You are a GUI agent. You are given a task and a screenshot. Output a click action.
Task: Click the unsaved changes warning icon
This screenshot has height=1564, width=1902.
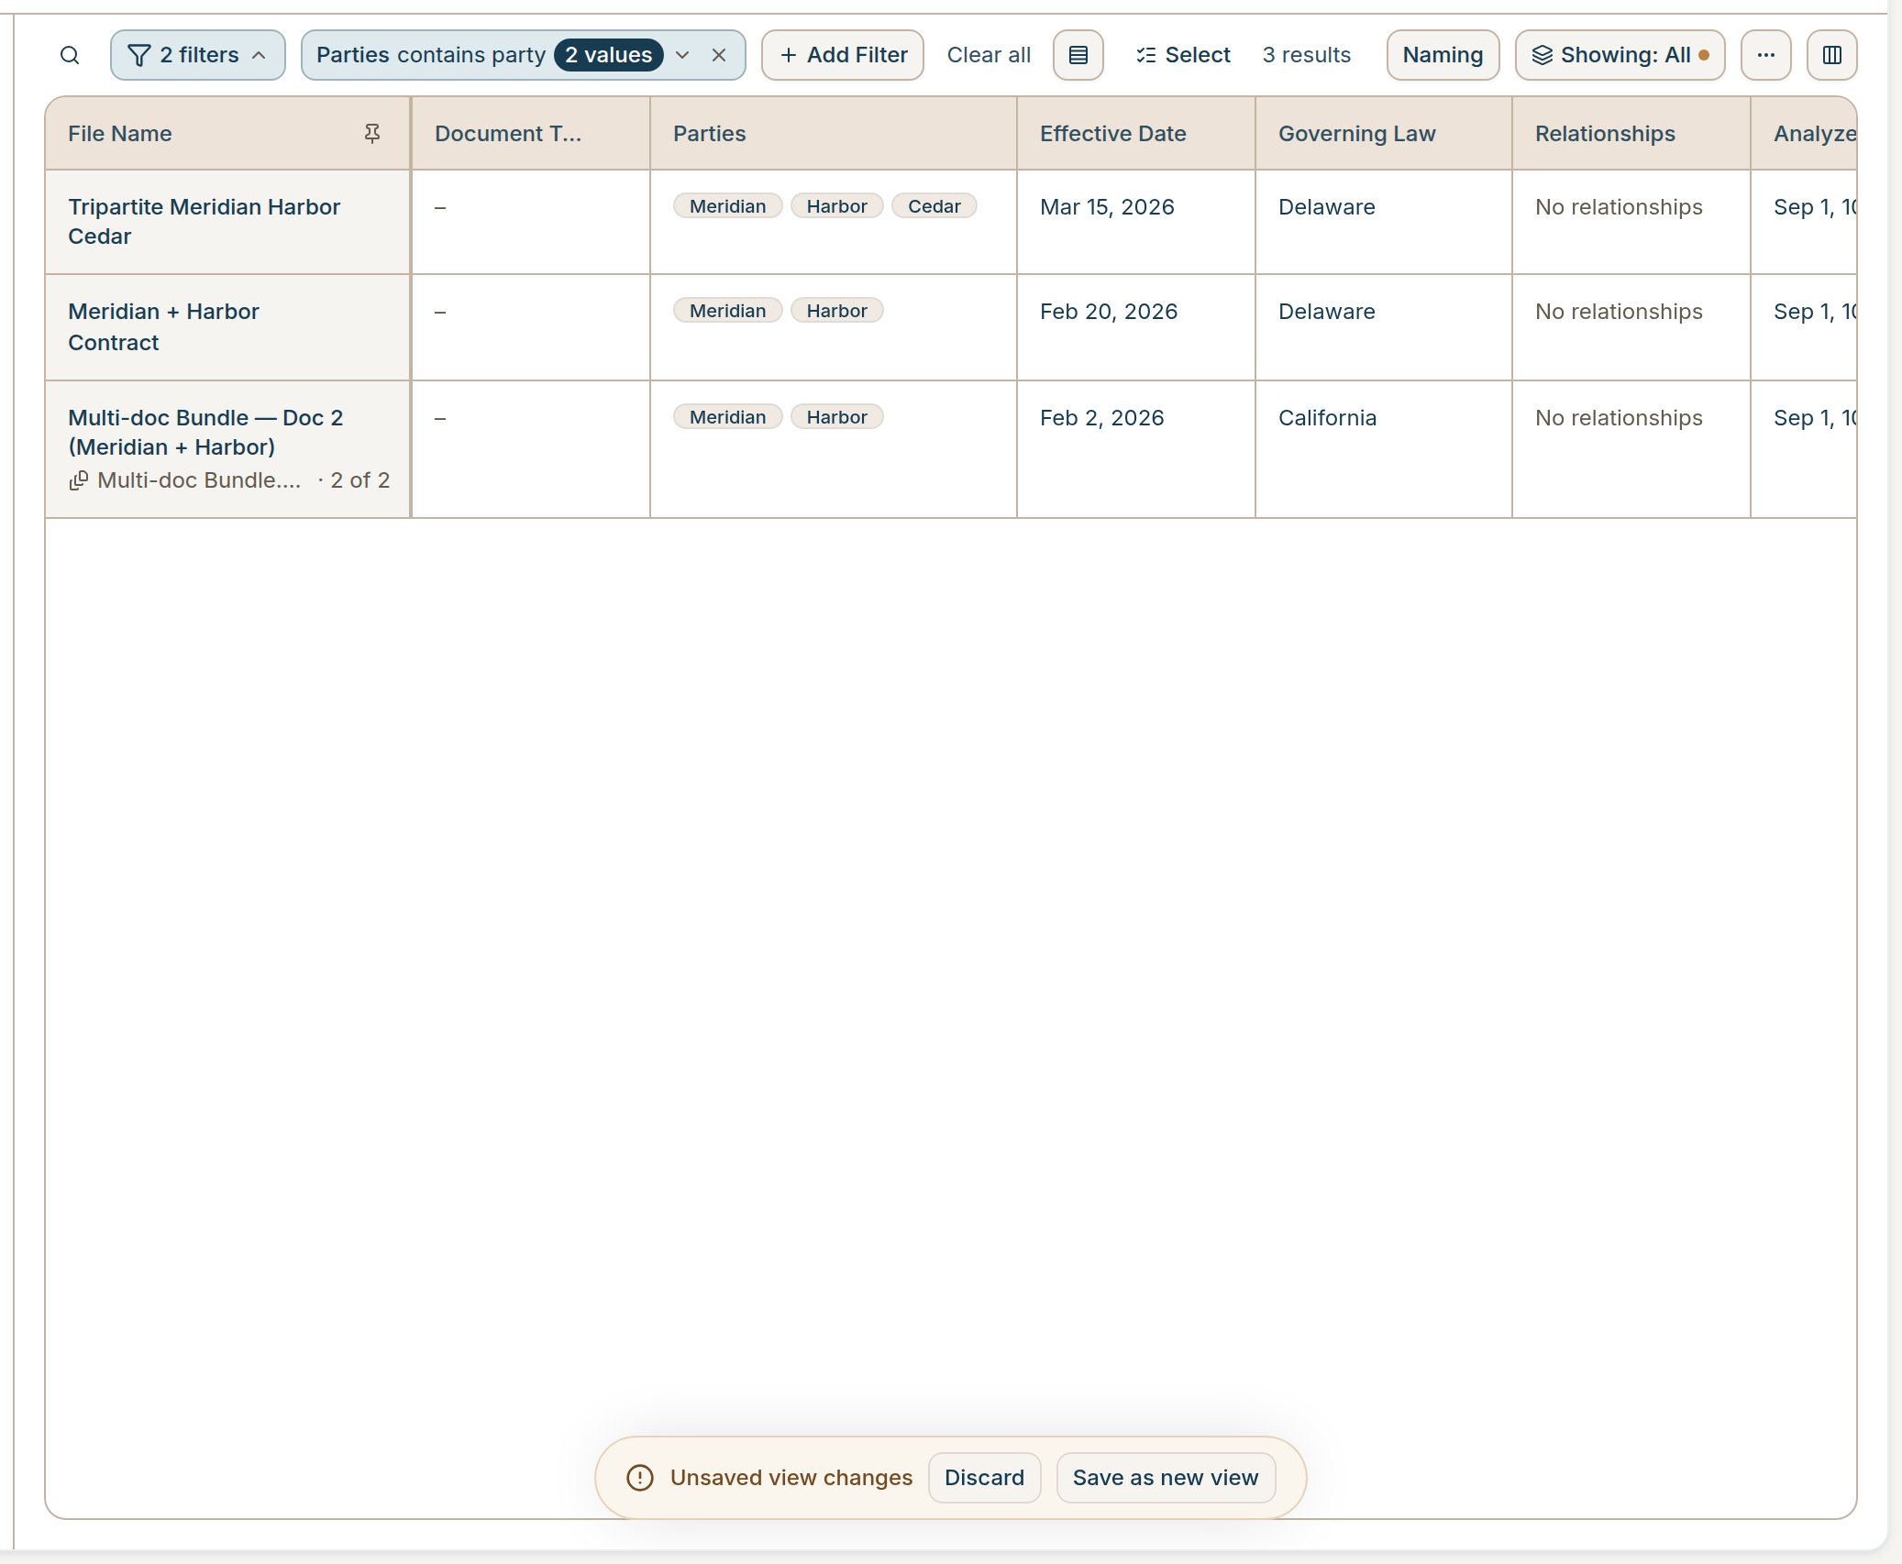[639, 1478]
